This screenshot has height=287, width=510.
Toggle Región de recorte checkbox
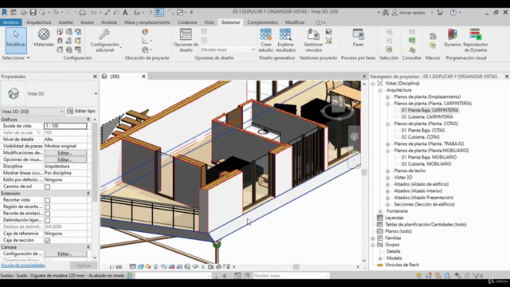click(x=48, y=207)
